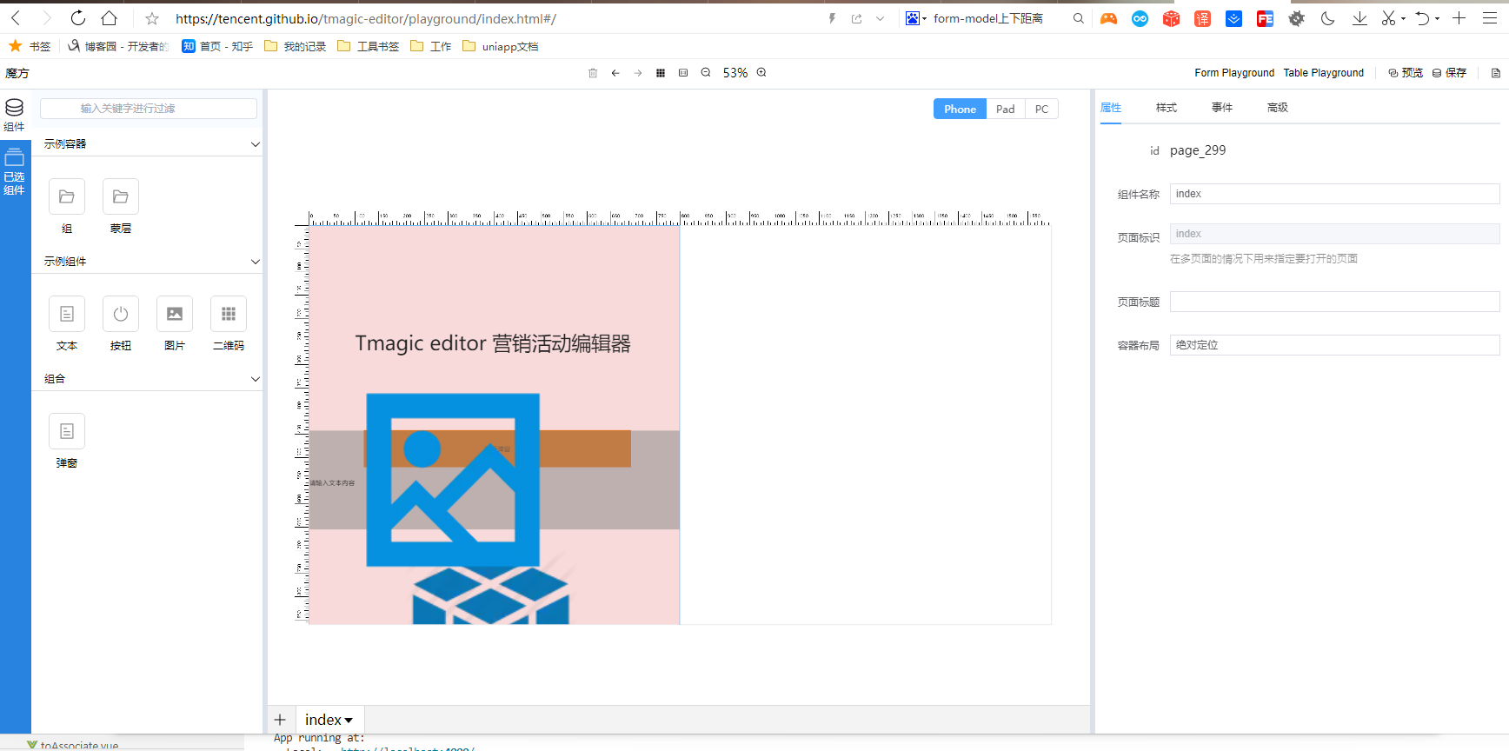Add the 弹窗 popup component
This screenshot has height=751, width=1509.
tap(67, 442)
